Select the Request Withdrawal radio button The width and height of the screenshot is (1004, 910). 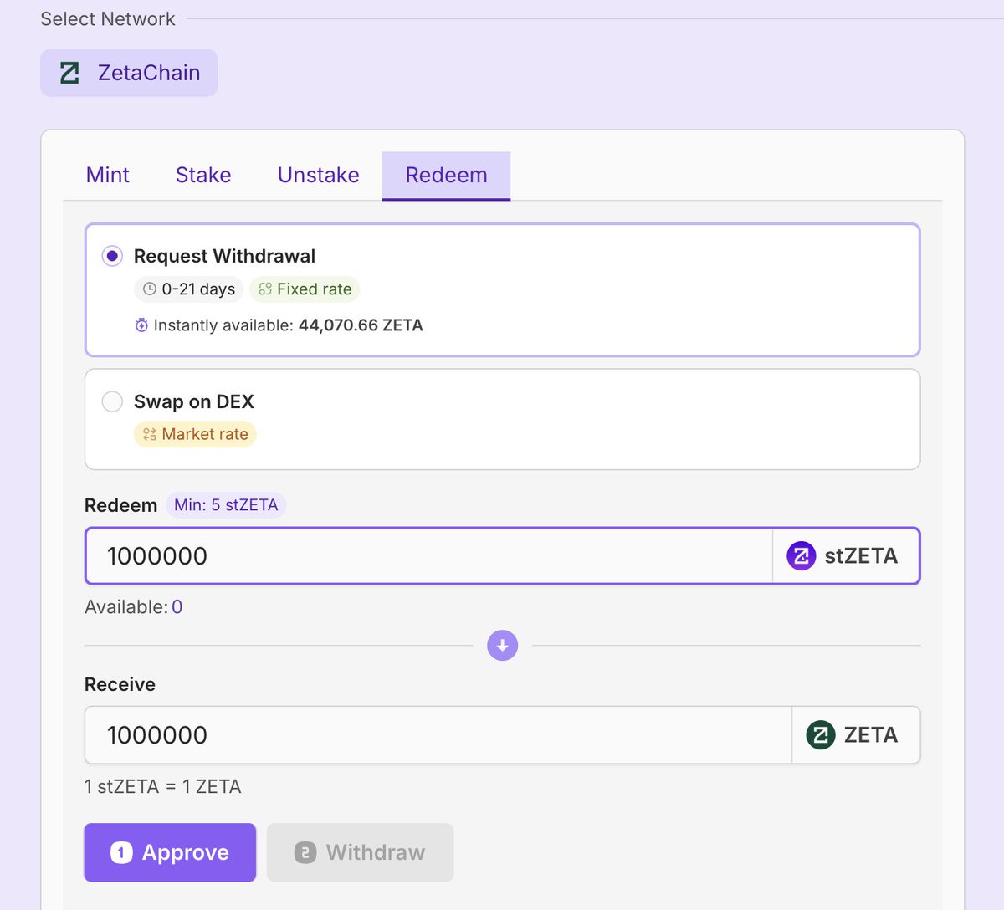coord(112,256)
